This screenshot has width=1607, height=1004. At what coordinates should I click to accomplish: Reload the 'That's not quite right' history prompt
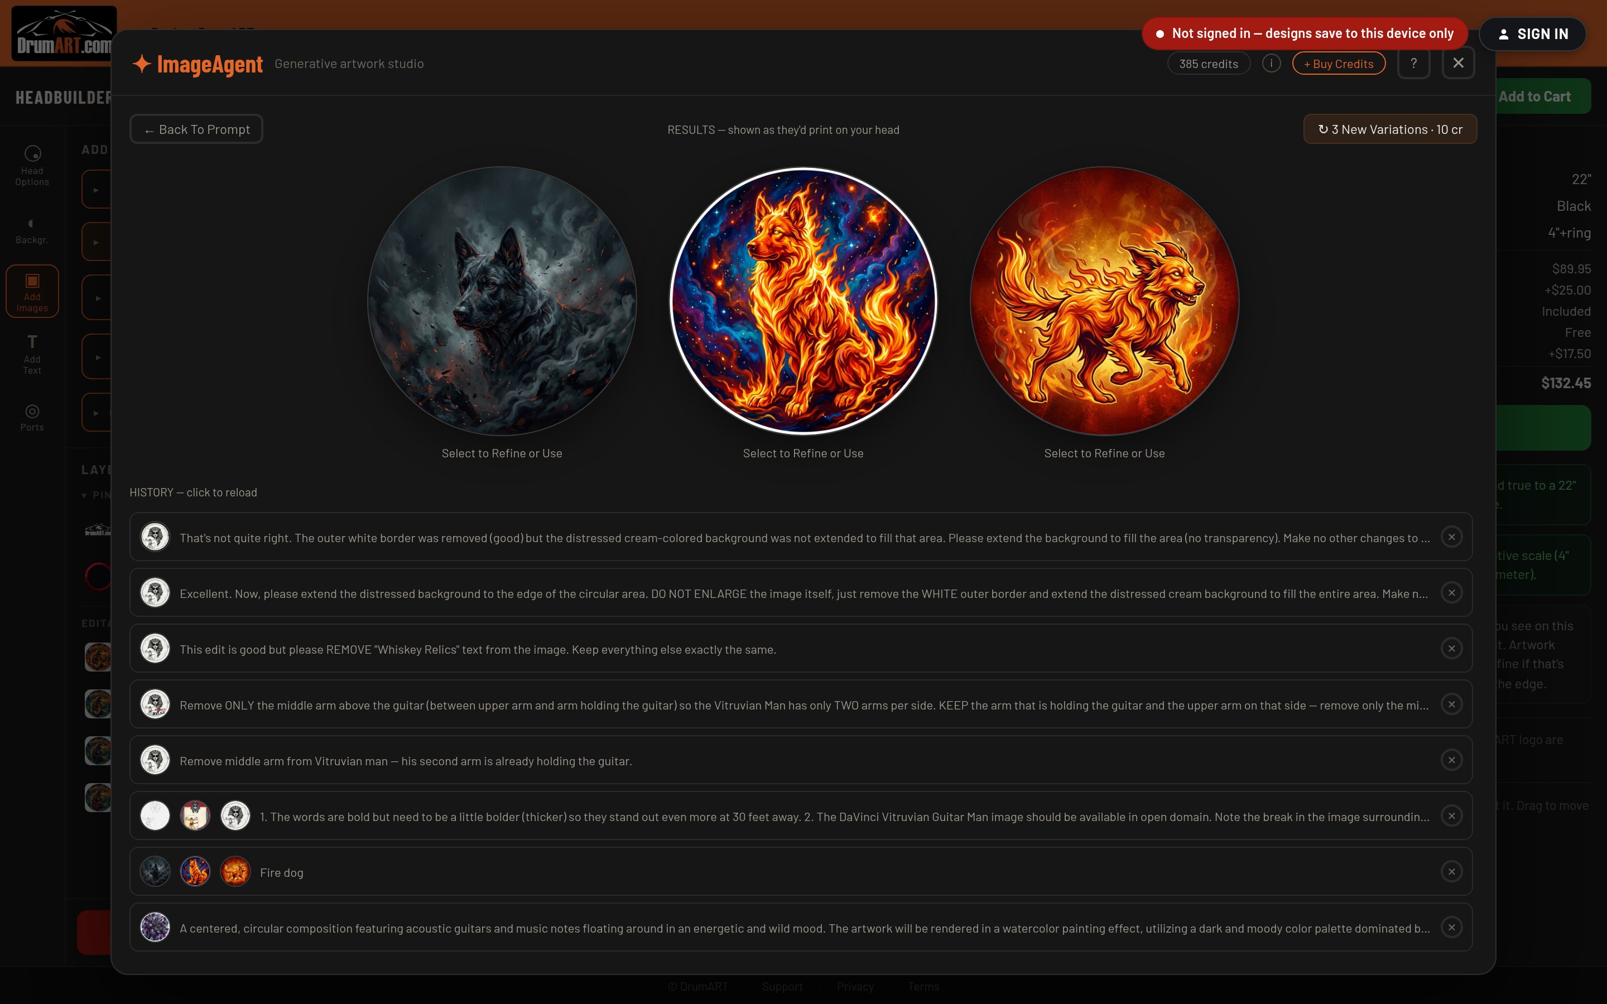coord(801,537)
